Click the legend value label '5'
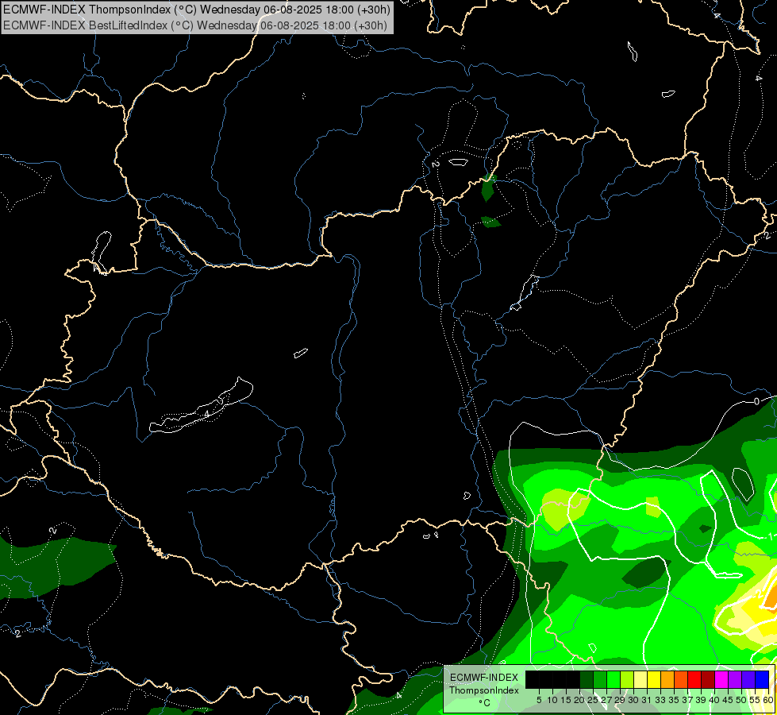 [539, 700]
